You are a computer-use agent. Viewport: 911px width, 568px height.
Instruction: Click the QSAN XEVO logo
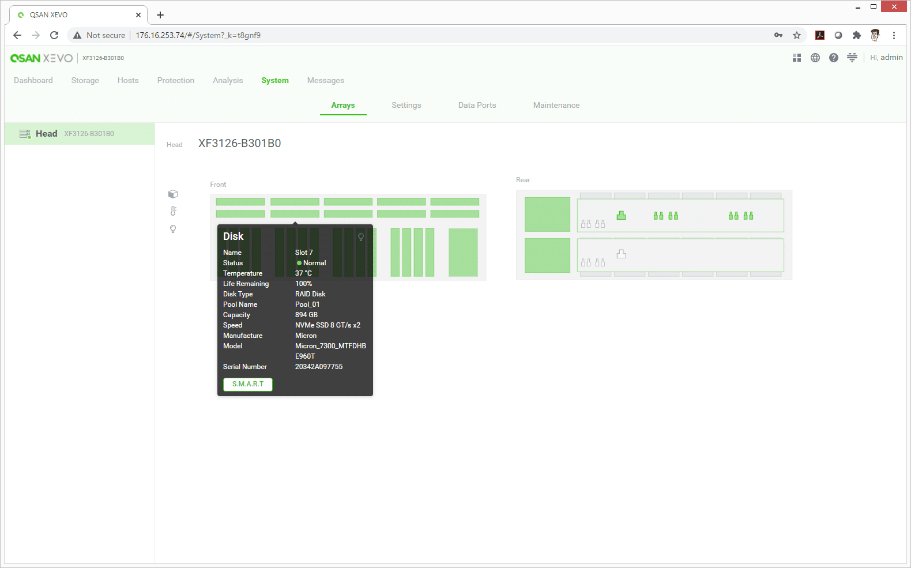click(x=42, y=58)
